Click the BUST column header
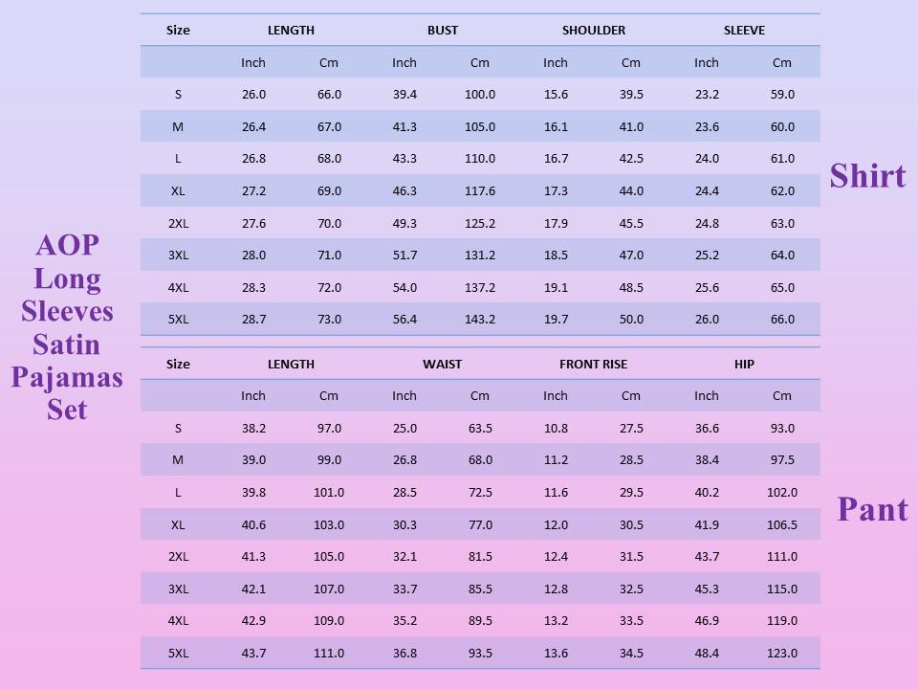The height and width of the screenshot is (689, 918). pyautogui.click(x=442, y=30)
